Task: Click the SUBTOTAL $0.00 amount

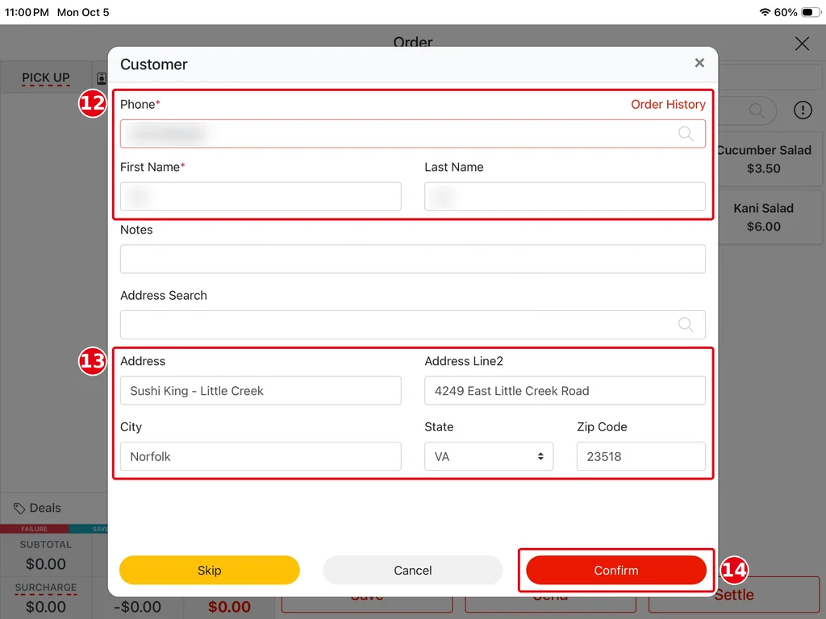Action: coord(46,564)
